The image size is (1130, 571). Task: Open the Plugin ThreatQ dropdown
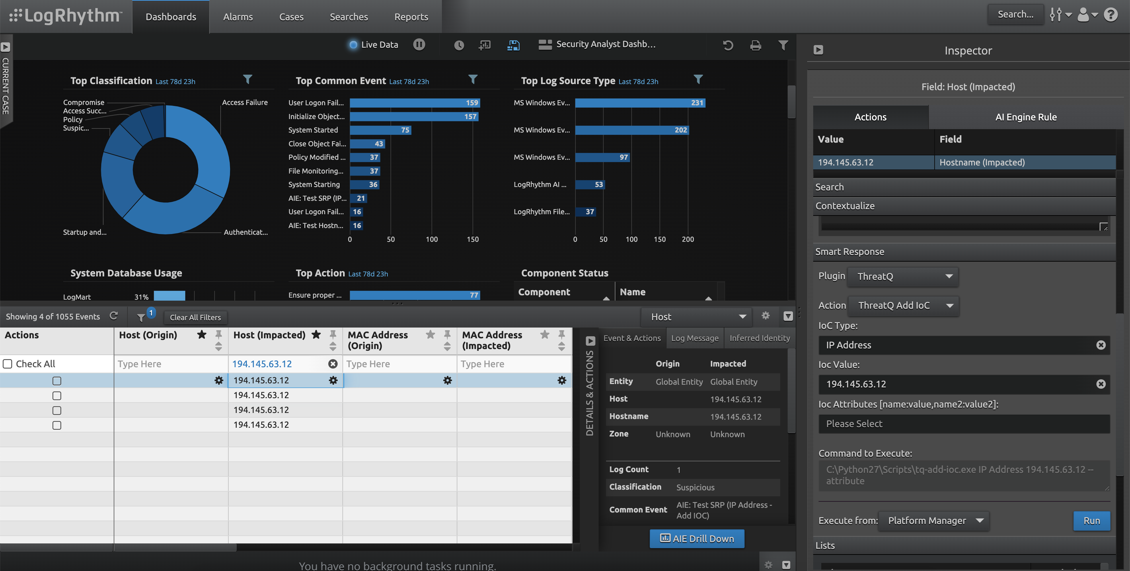[903, 276]
